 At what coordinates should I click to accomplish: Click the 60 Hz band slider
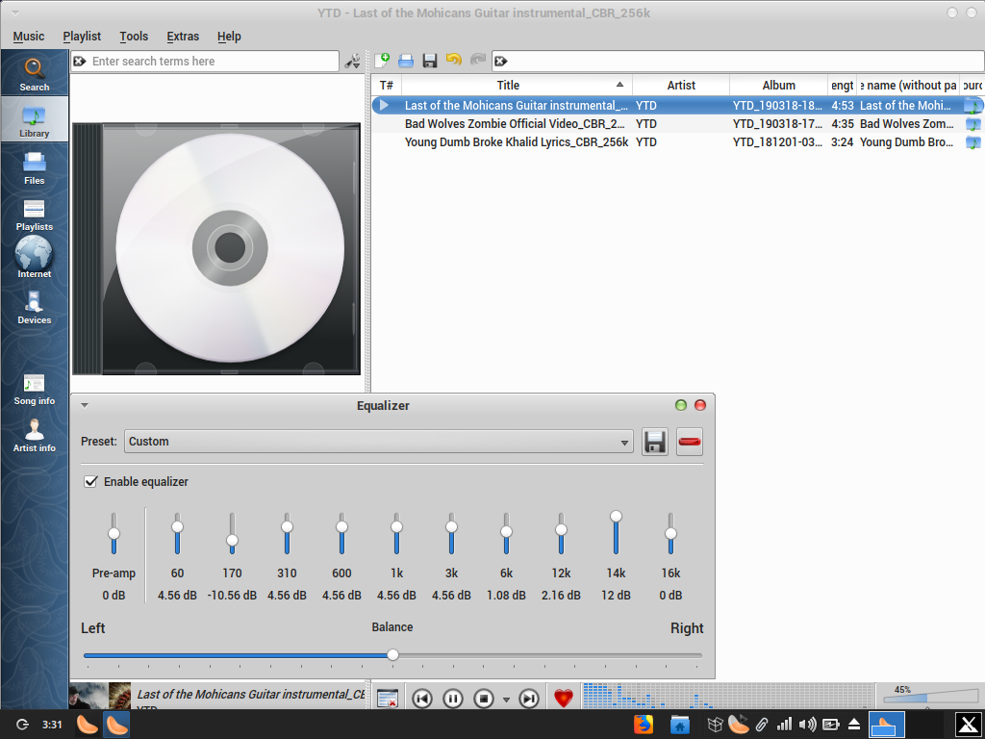click(177, 533)
